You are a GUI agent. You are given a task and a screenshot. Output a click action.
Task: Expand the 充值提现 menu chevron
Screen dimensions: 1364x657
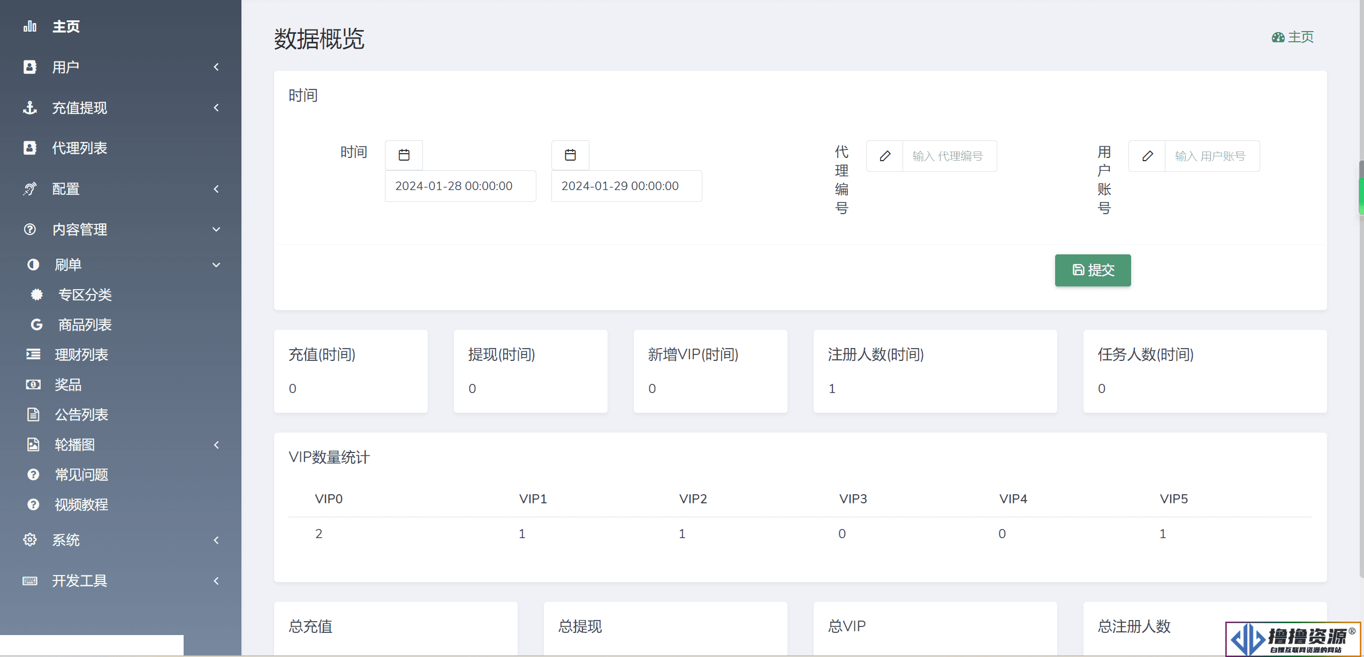point(216,108)
